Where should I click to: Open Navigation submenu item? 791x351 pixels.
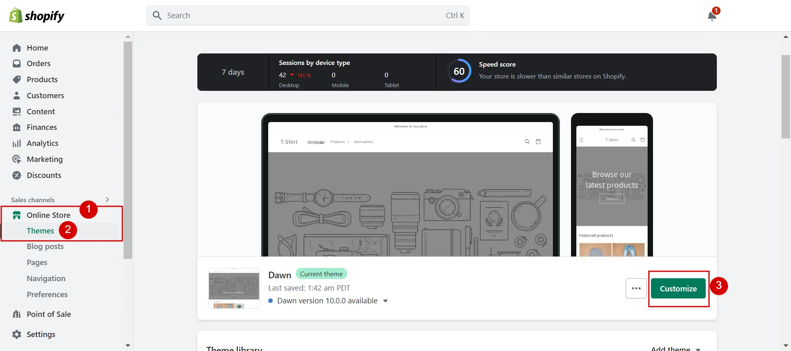pos(46,278)
